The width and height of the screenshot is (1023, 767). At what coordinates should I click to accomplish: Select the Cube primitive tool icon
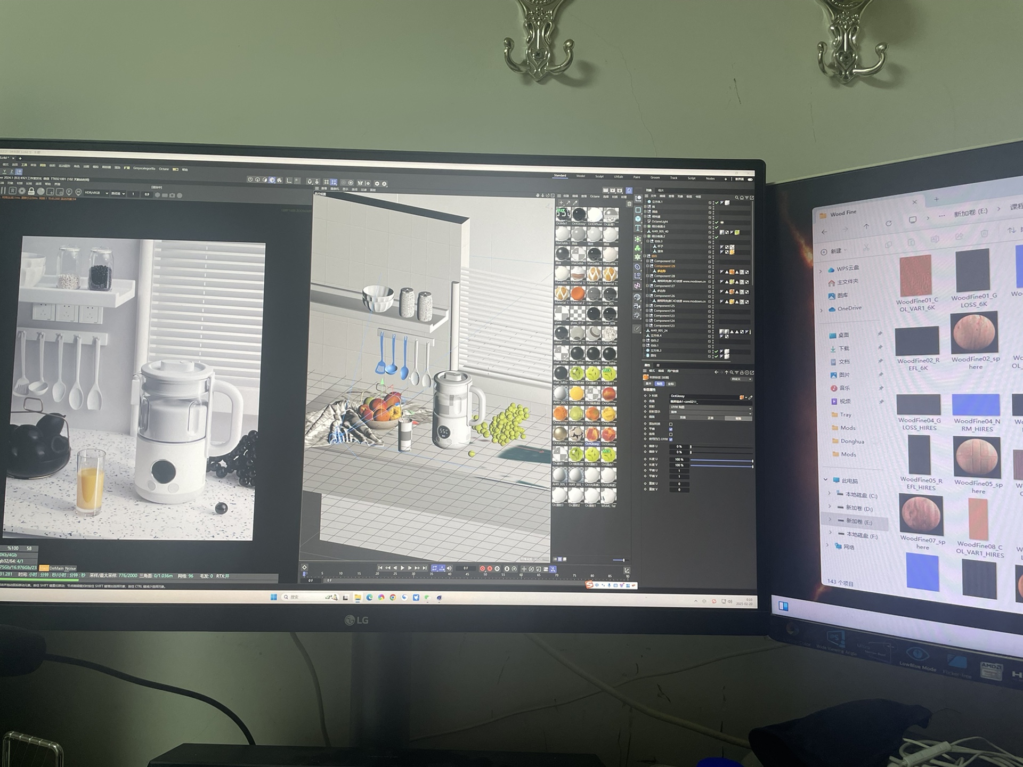tap(638, 219)
